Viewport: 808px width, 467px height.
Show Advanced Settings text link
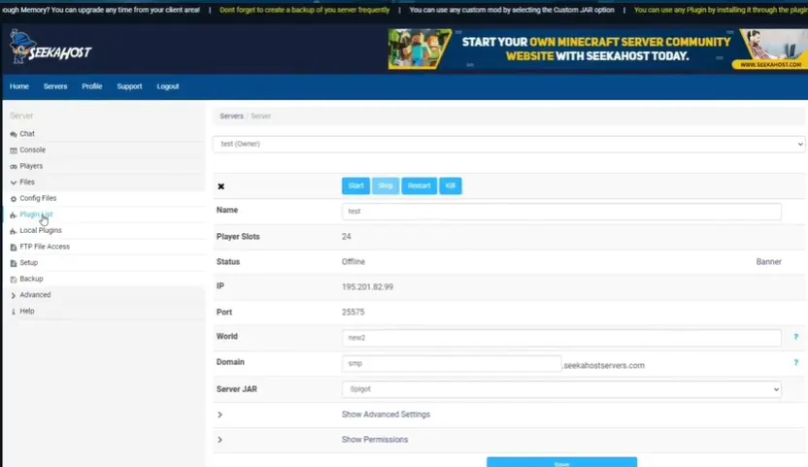[x=386, y=415]
